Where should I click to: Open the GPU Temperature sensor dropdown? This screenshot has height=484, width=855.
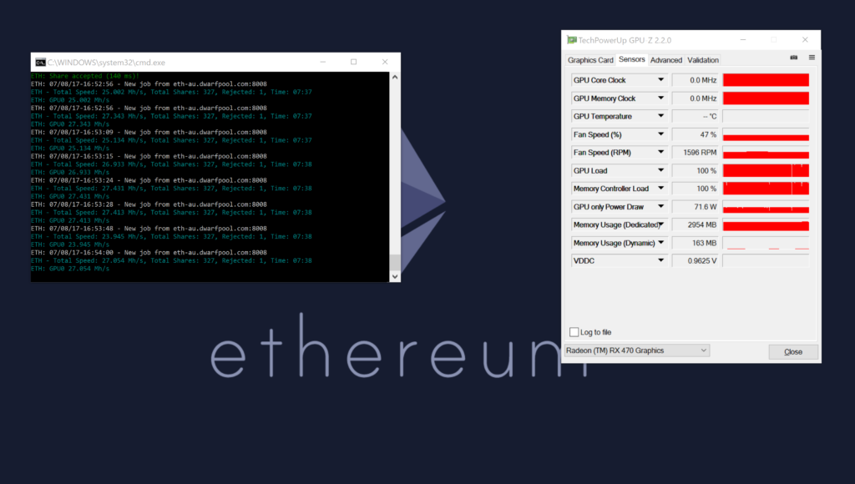[x=660, y=116]
